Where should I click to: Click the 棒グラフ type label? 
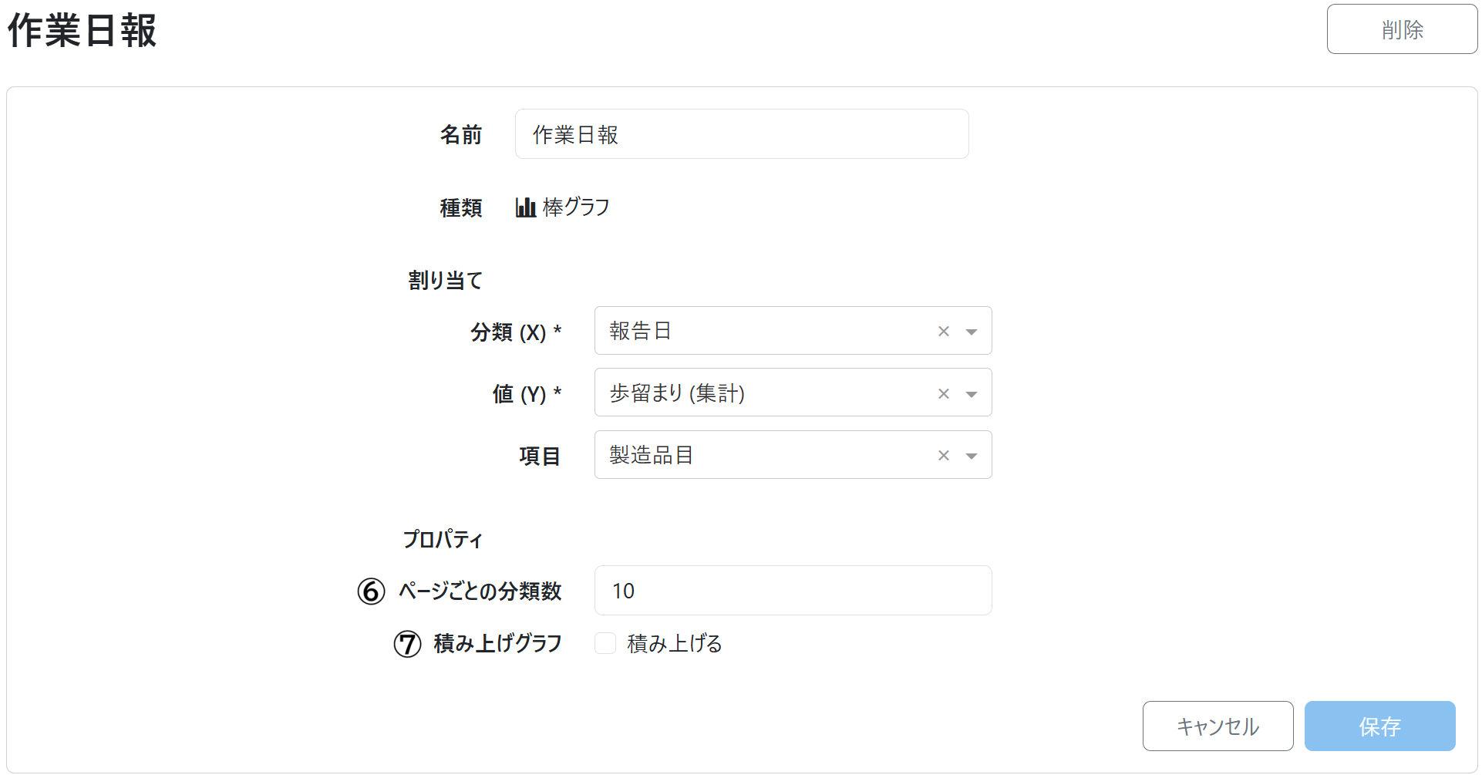click(576, 207)
